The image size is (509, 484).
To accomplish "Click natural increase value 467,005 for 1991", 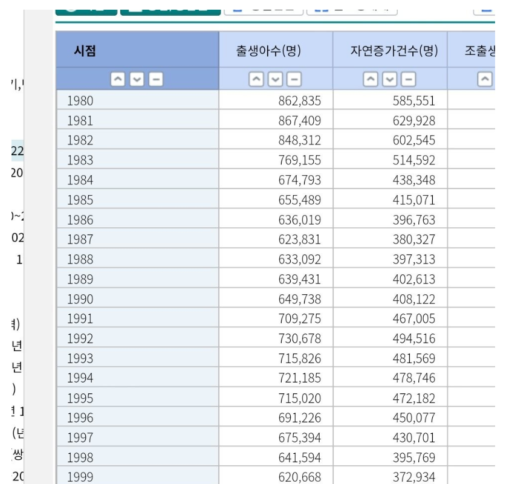I will pos(414,318).
